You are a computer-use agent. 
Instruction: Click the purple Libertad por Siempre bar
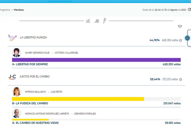[x=96, y=60]
